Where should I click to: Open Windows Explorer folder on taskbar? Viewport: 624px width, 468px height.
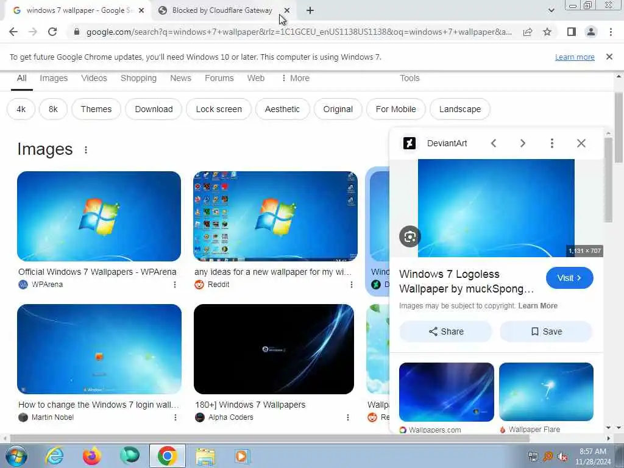[x=205, y=457]
